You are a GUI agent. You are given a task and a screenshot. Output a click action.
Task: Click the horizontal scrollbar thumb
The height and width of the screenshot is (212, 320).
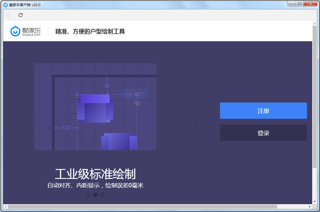[142, 206]
